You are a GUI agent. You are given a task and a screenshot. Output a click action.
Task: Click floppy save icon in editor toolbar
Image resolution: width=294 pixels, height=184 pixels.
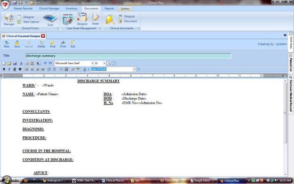tap(15, 64)
